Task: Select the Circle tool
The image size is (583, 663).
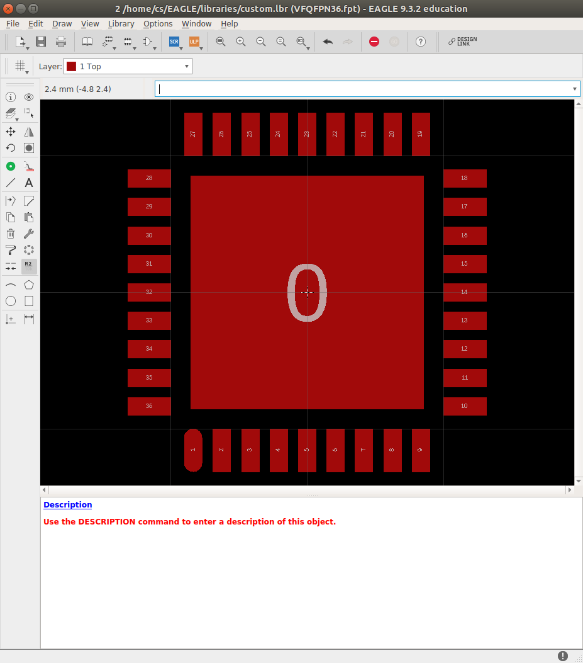Action: 11,301
